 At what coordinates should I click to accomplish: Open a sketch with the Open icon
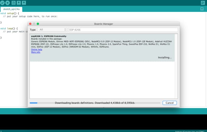point(19,3)
